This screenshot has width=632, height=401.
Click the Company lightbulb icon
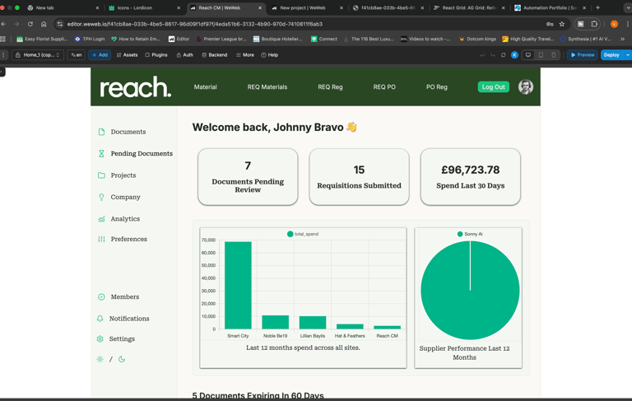click(101, 197)
